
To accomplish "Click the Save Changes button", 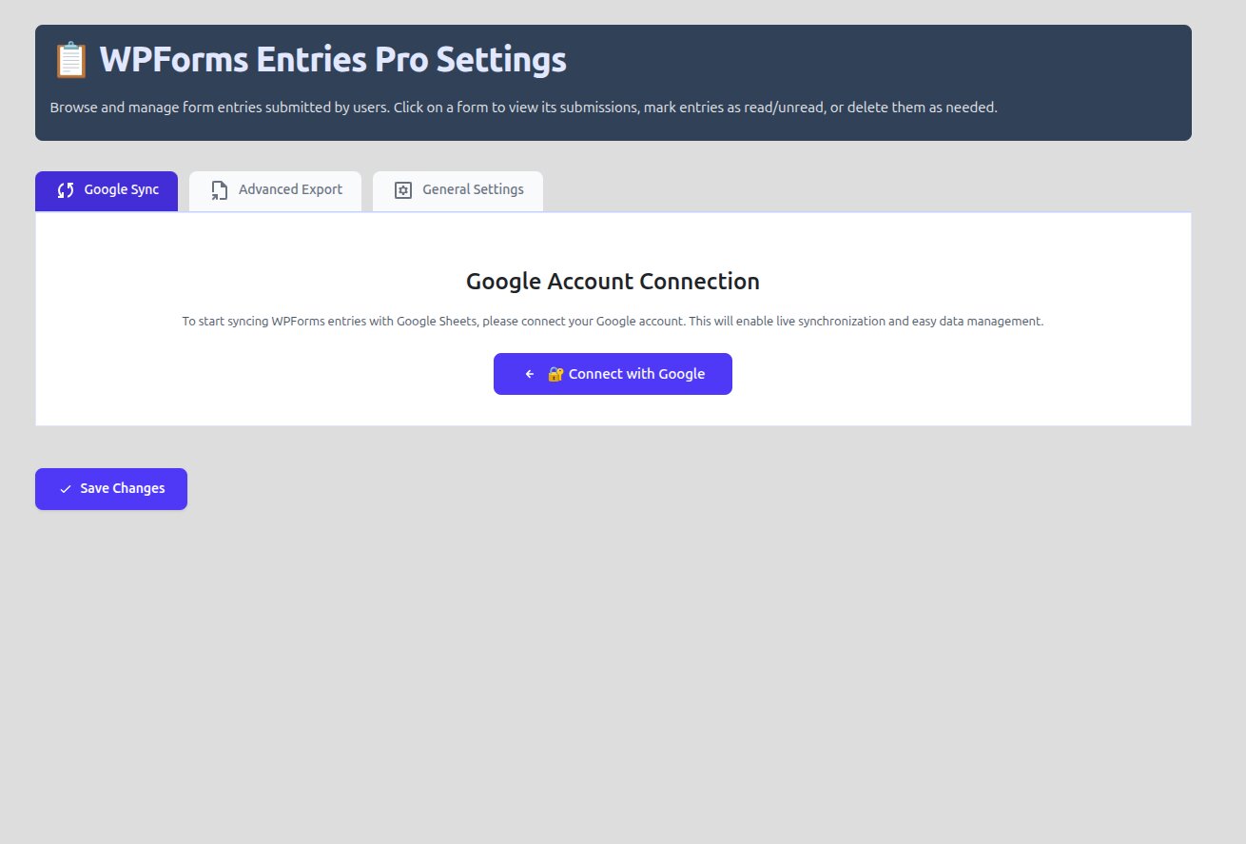I will (x=111, y=489).
